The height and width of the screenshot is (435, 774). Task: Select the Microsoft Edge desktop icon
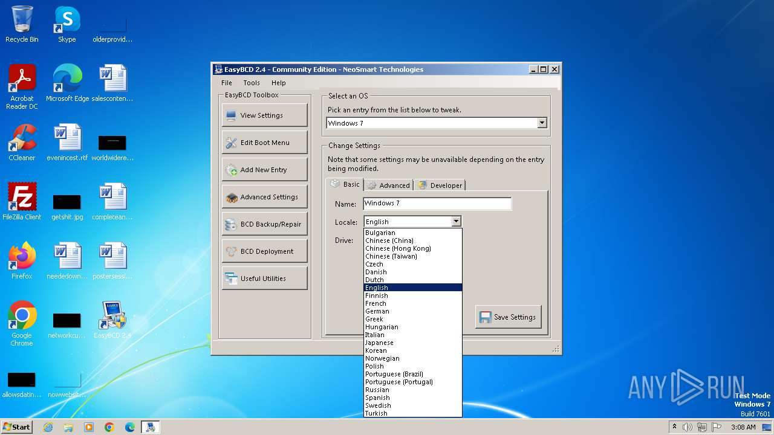(x=67, y=83)
